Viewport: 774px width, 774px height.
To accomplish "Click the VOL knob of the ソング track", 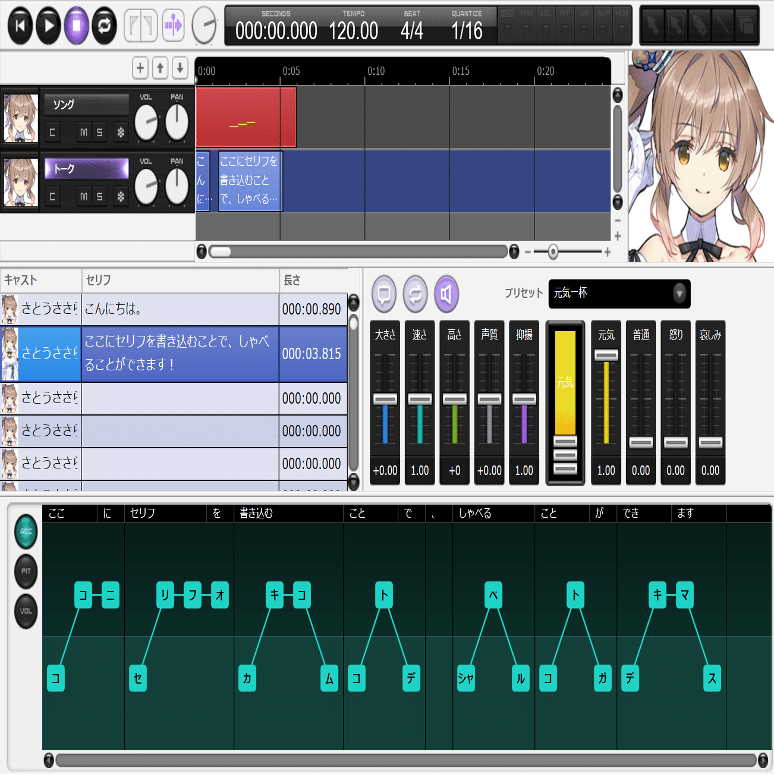I will pos(146,123).
